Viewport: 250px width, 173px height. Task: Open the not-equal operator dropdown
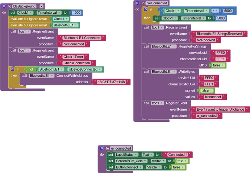(215, 11)
